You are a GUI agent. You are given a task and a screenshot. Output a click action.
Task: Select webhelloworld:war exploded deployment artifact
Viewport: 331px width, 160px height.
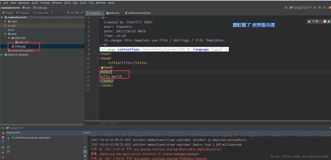[32, 137]
